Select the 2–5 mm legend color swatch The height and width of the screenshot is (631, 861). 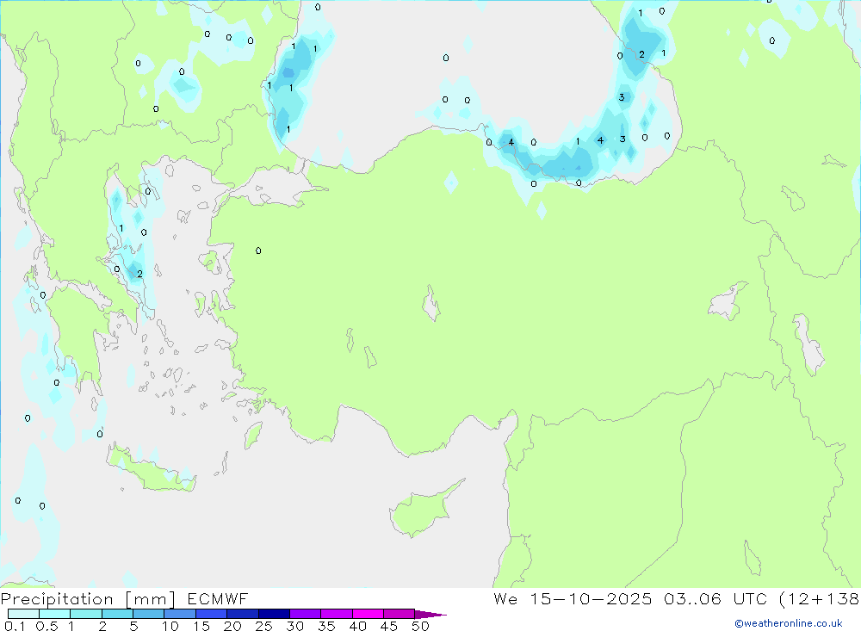pyautogui.click(x=117, y=614)
